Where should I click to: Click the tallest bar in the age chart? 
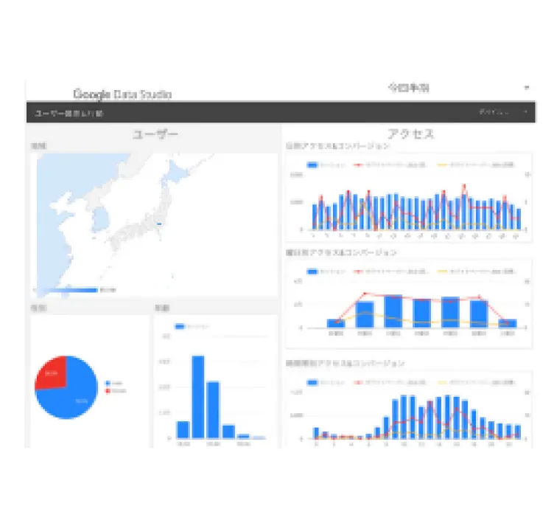click(198, 397)
